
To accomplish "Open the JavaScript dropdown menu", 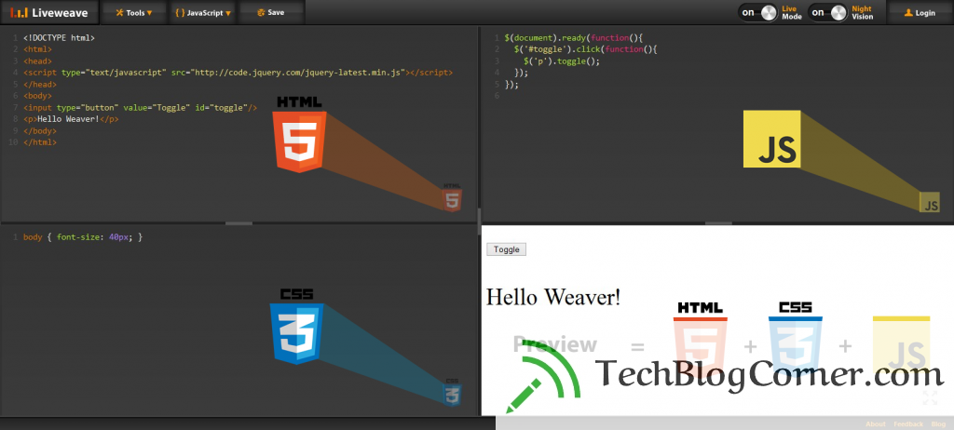I will click(x=204, y=12).
